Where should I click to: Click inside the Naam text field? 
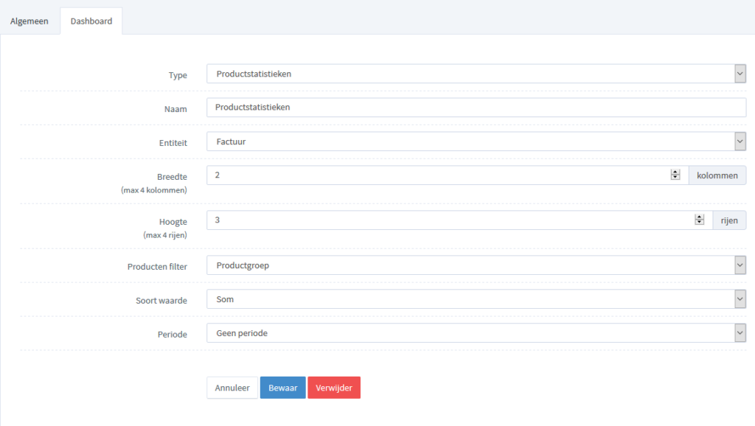tap(442, 107)
